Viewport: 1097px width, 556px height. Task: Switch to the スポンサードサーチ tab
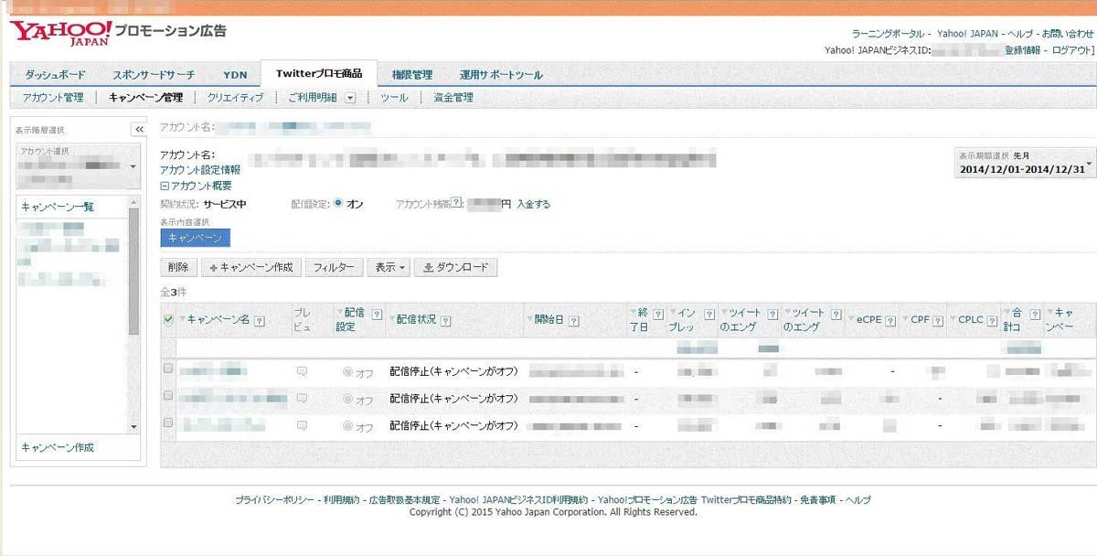coord(153,75)
